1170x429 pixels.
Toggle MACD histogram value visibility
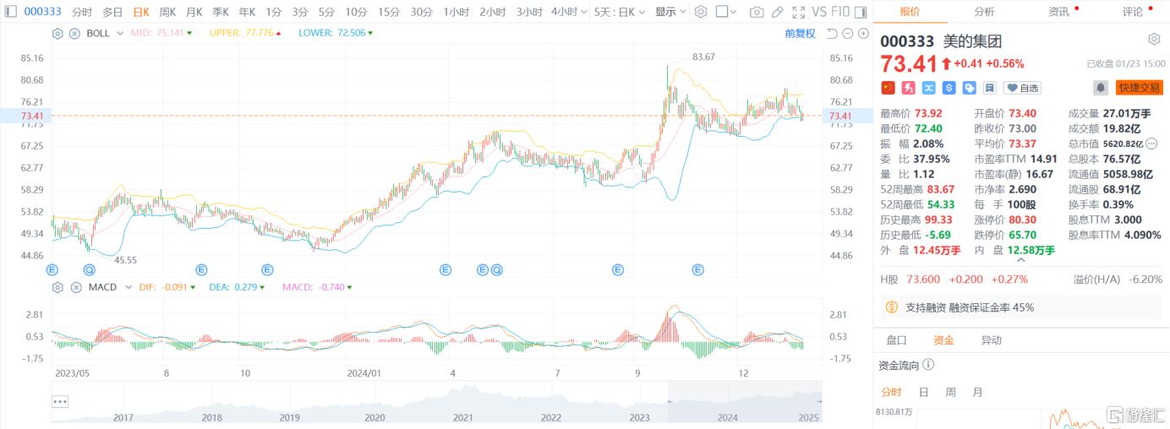[317, 287]
